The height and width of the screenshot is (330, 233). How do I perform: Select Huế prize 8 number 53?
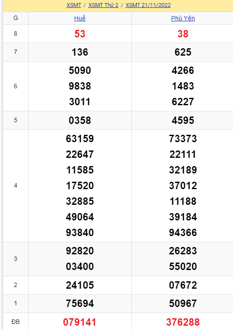[80, 34]
